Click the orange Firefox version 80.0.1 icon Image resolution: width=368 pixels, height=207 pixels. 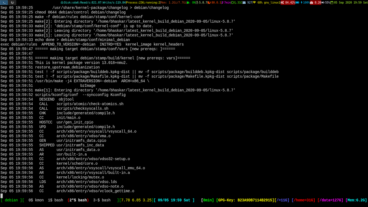click(209, 2)
